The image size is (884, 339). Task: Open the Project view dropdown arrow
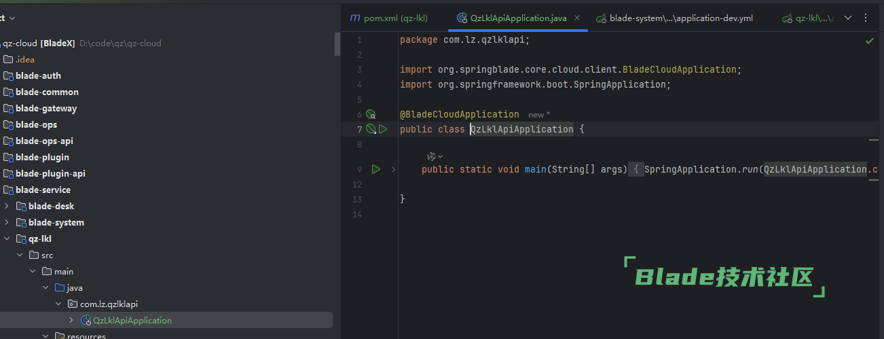coord(13,18)
